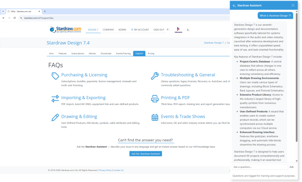Open the Admin menu
The image size is (302, 182).
pos(122,30)
